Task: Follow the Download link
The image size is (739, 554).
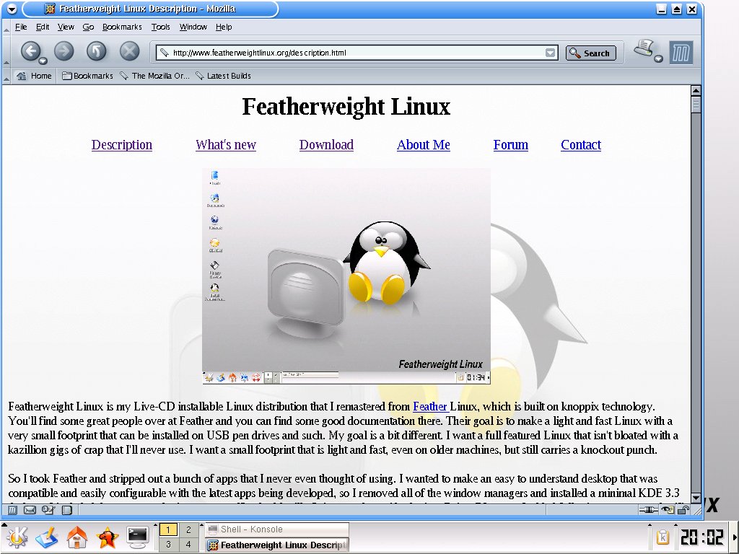Action: 326,144
